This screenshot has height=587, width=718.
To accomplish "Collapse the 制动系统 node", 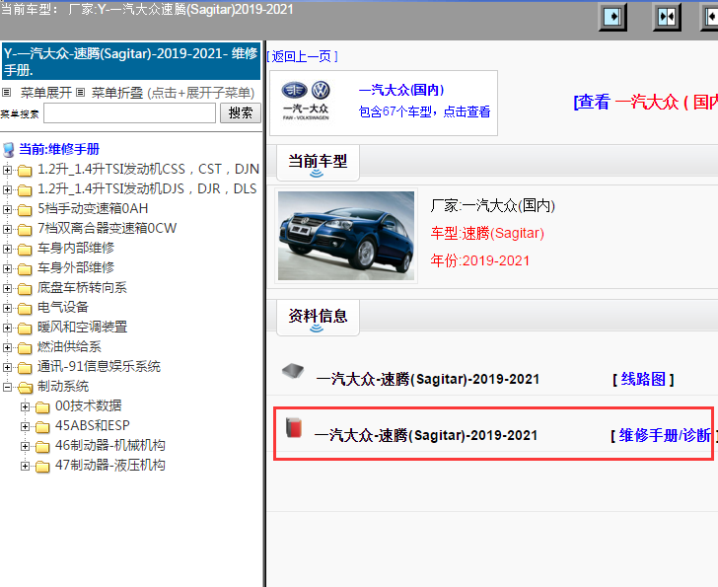I will (7, 387).
